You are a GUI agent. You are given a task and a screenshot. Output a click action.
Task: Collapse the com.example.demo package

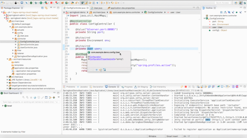10,27
